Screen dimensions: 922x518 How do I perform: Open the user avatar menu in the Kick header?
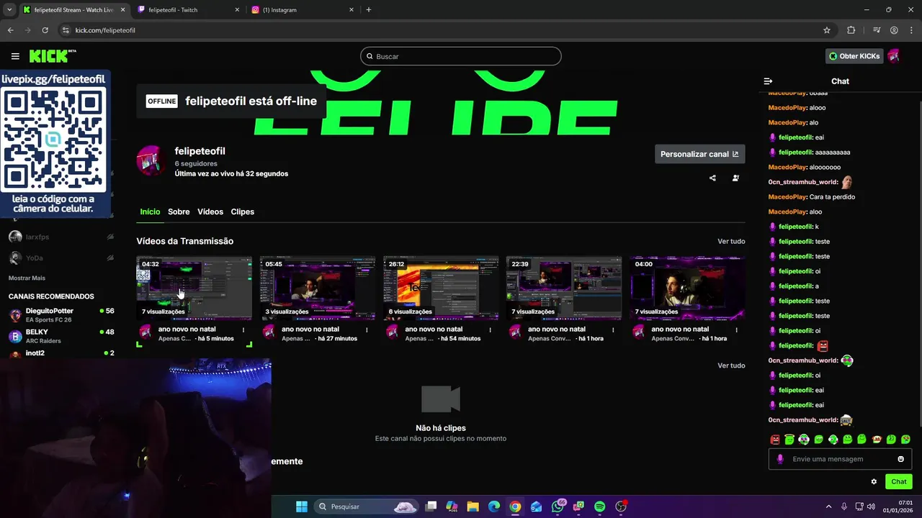coord(894,56)
